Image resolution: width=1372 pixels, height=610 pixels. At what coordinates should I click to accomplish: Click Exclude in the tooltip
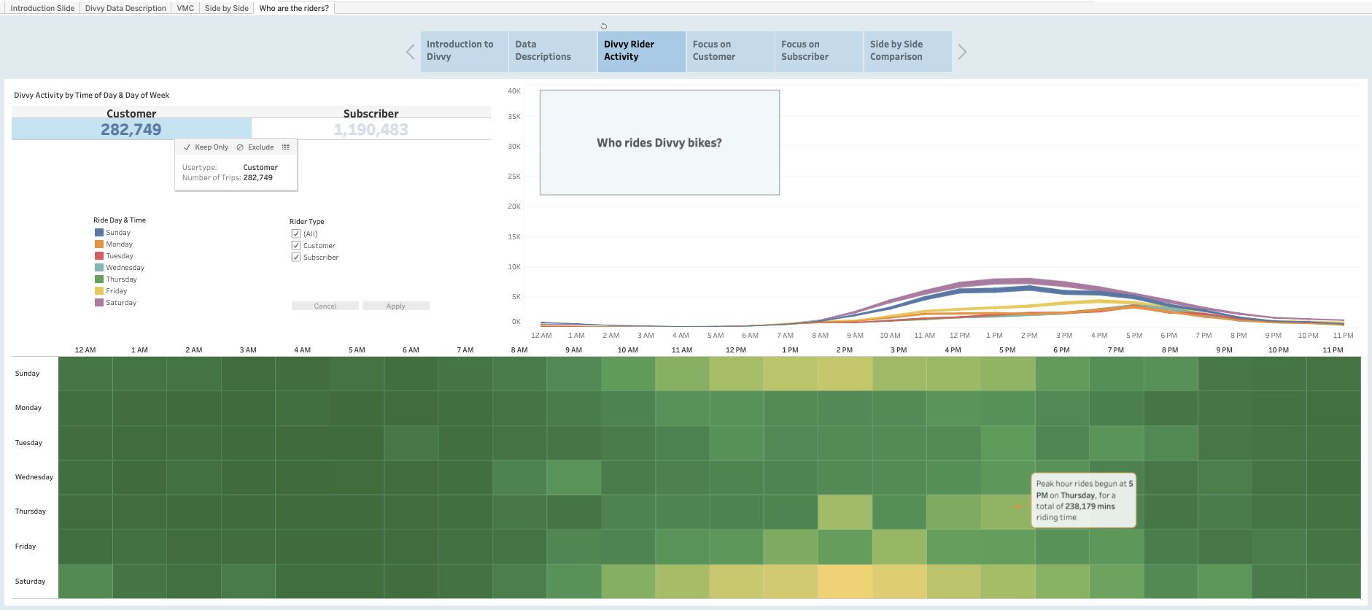click(255, 147)
